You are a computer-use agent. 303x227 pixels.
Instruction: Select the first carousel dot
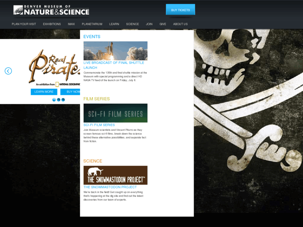tap(54, 100)
